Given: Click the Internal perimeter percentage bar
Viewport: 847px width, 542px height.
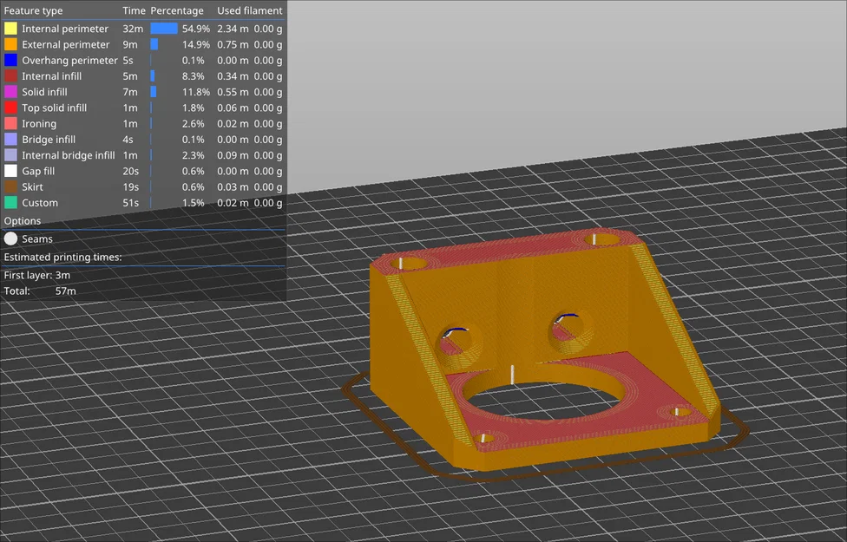Looking at the screenshot, I should click(x=164, y=29).
